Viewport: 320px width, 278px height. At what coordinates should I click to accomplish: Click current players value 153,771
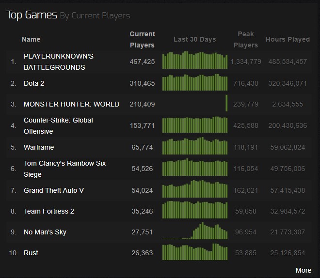pyautogui.click(x=142, y=125)
